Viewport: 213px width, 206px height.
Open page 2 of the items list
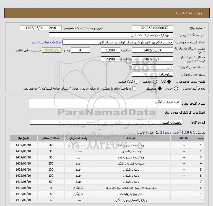coord(161,132)
